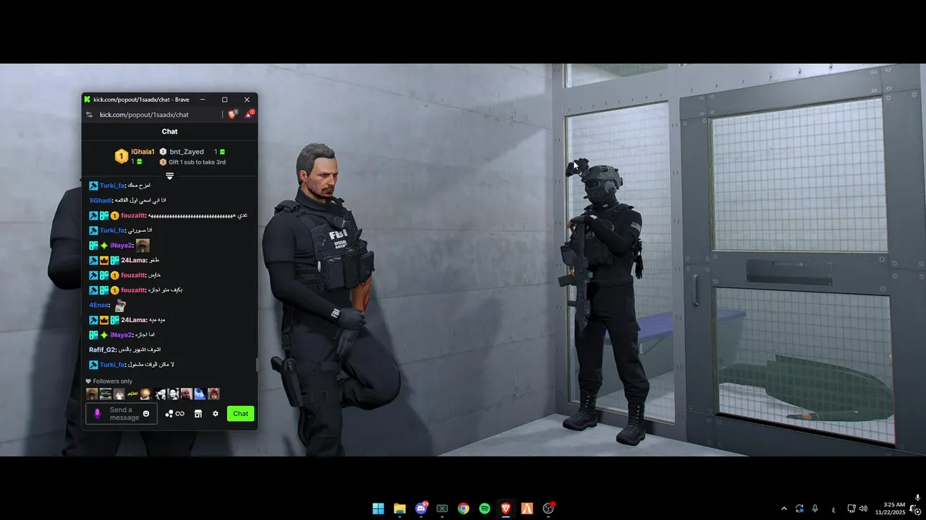Viewport: 926px width, 520px height.
Task: Open 24Lama username on 'ميه ميه' message
Action: [134, 320]
